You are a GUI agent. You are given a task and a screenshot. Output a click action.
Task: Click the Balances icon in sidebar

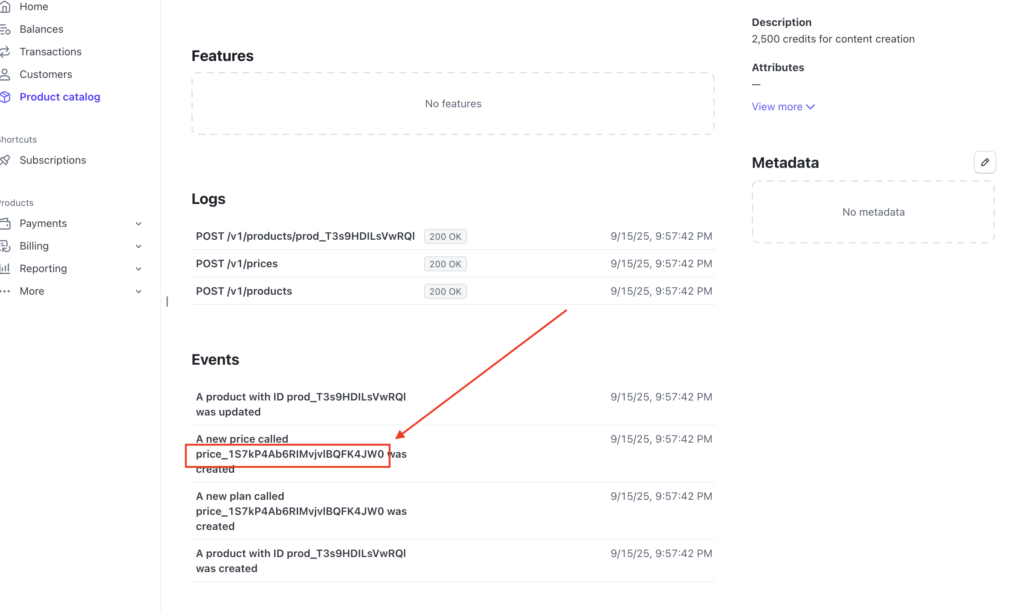5,29
